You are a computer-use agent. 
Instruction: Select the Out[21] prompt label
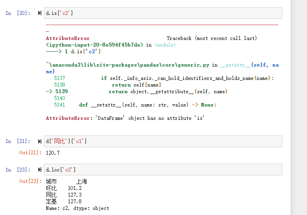[x=30, y=153]
